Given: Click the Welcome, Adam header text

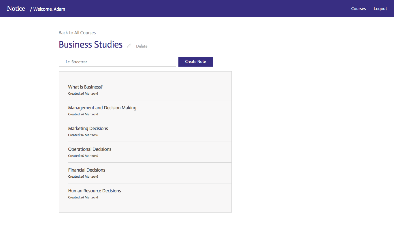Looking at the screenshot, I should (x=49, y=9).
